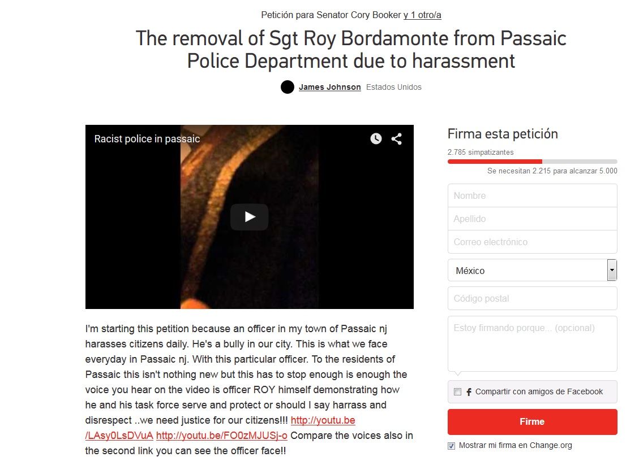Click the "y 1 otro/a" recipients link
639x457 pixels.
click(422, 15)
